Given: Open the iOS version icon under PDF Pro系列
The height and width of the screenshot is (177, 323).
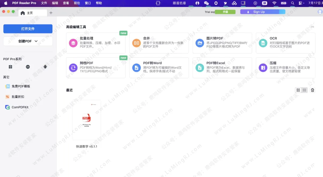Looking at the screenshot, I should click(x=28, y=67).
